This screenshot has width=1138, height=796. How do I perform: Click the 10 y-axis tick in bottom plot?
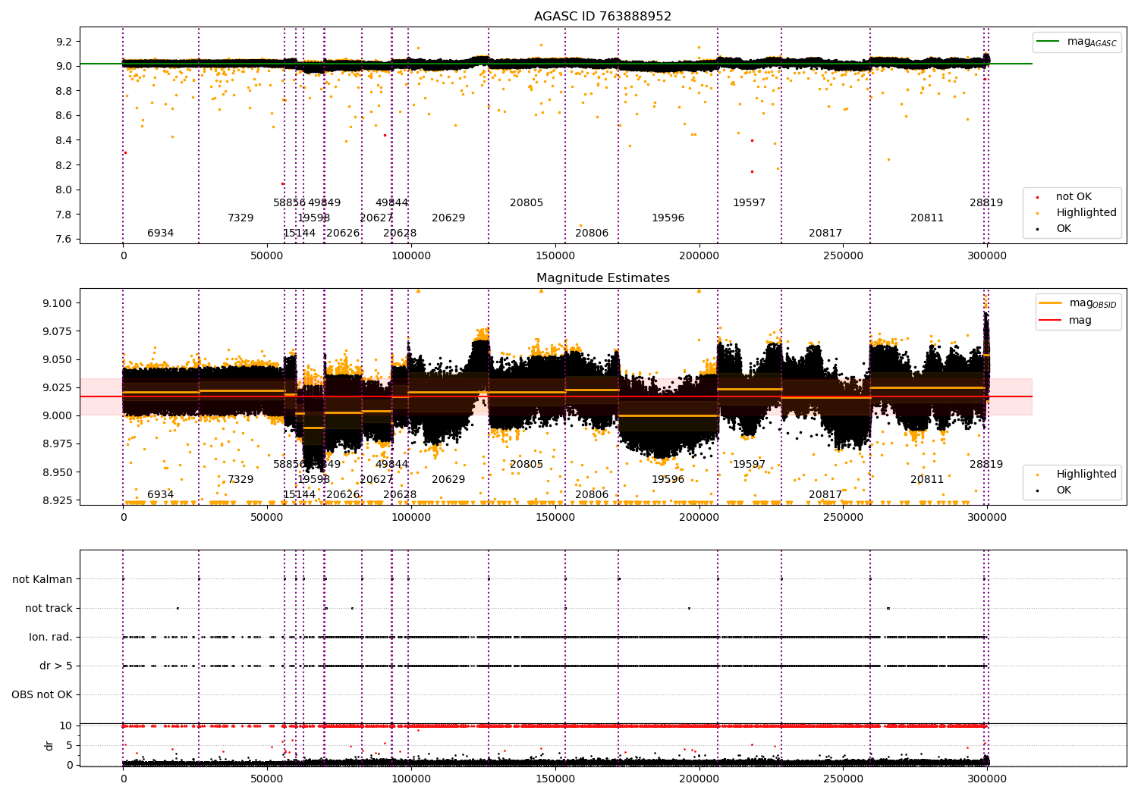(66, 726)
